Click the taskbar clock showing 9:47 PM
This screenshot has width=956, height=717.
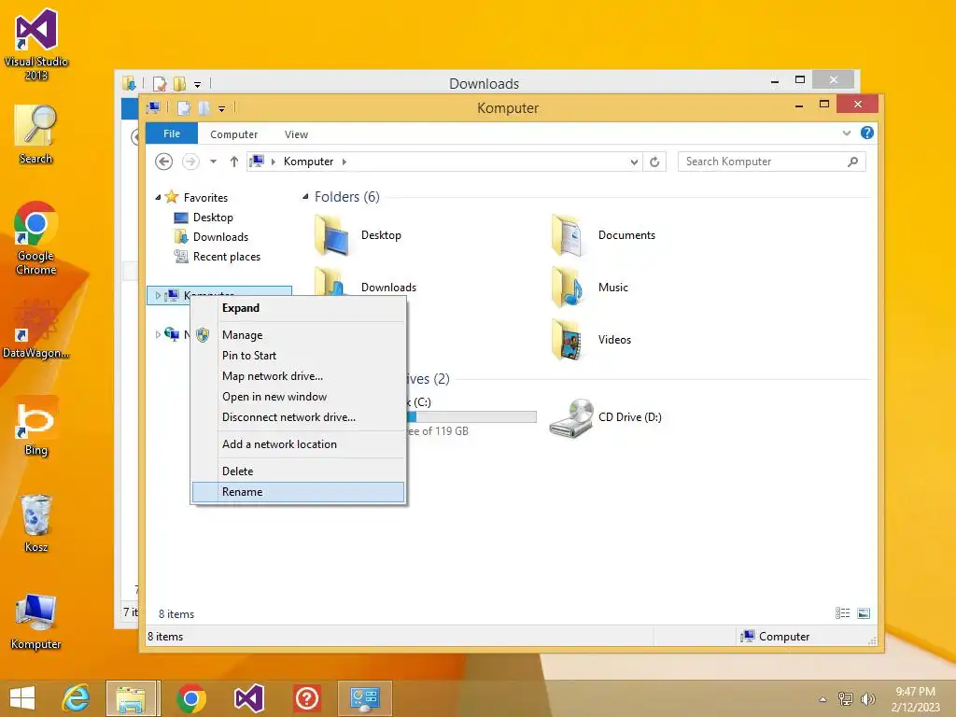click(915, 698)
